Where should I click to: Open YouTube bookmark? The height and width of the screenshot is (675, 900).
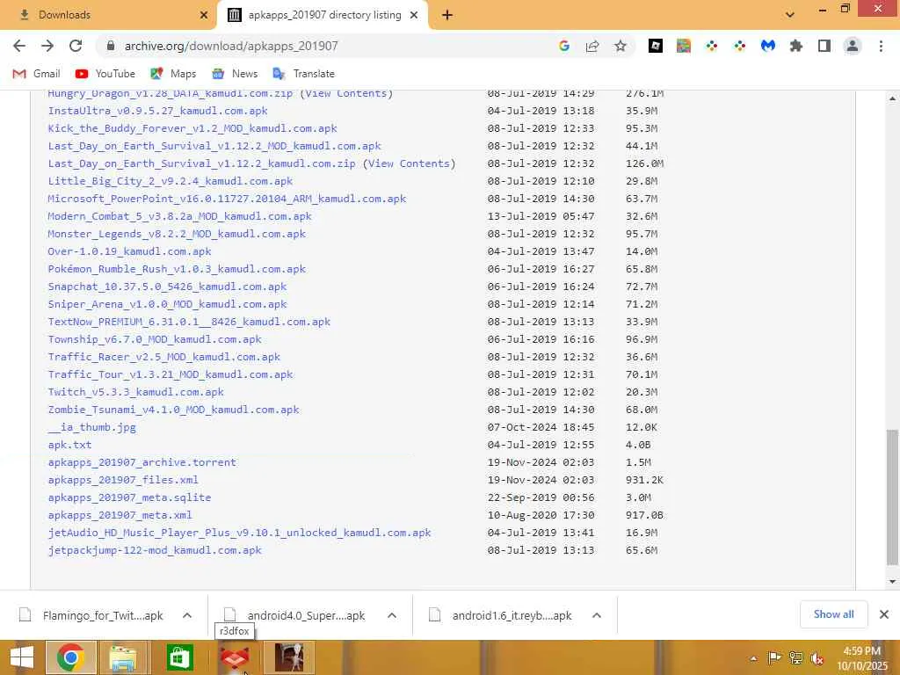[x=105, y=74]
